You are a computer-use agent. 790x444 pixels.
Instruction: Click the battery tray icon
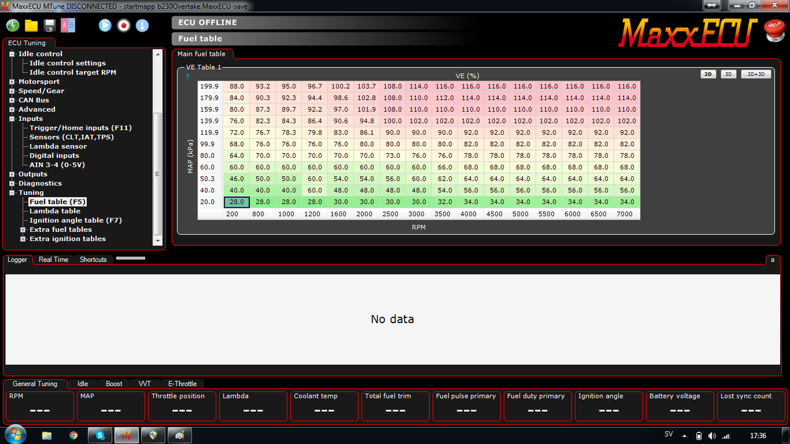click(x=699, y=435)
